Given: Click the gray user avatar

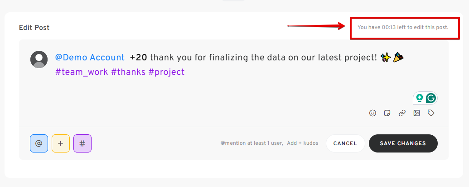Looking at the screenshot, I should tap(39, 59).
